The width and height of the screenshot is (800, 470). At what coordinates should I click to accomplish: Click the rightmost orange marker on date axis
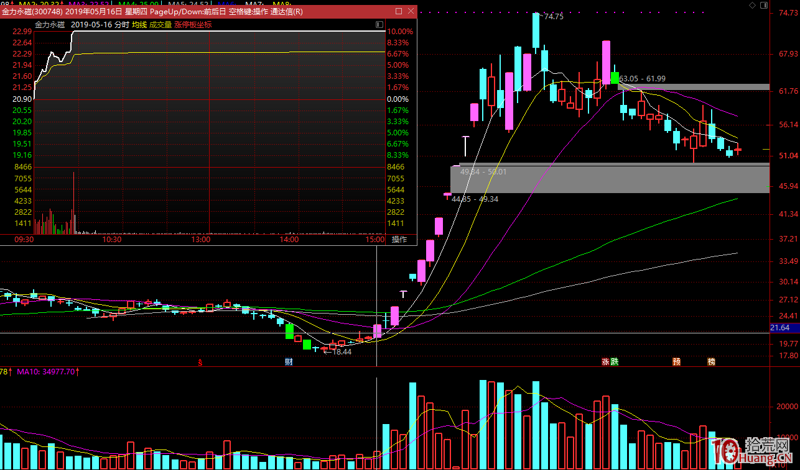point(711,361)
